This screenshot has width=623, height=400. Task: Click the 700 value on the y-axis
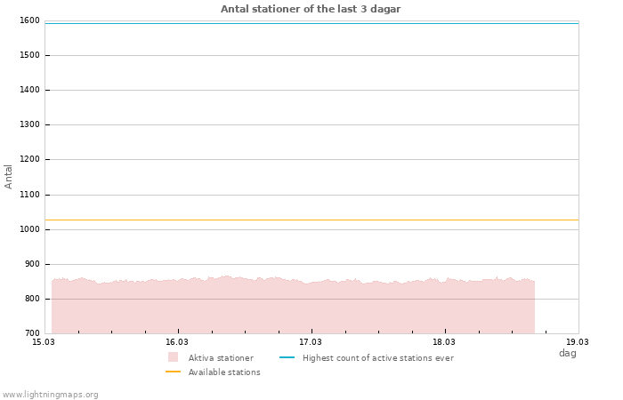32,333
